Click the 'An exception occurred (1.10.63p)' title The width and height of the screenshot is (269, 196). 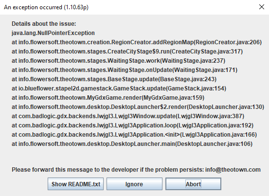[x=46, y=7]
